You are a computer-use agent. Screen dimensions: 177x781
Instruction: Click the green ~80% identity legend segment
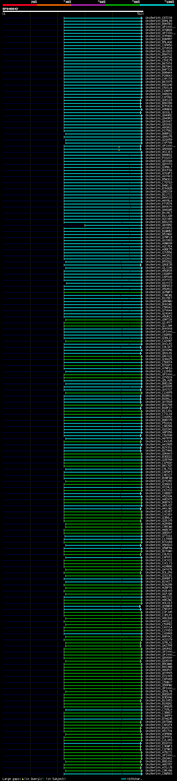[123, 5]
